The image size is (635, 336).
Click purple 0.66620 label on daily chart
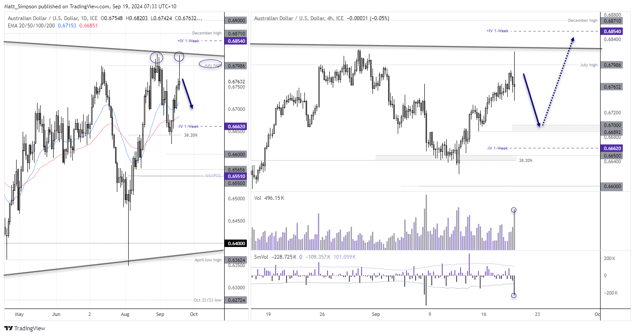[x=236, y=127]
